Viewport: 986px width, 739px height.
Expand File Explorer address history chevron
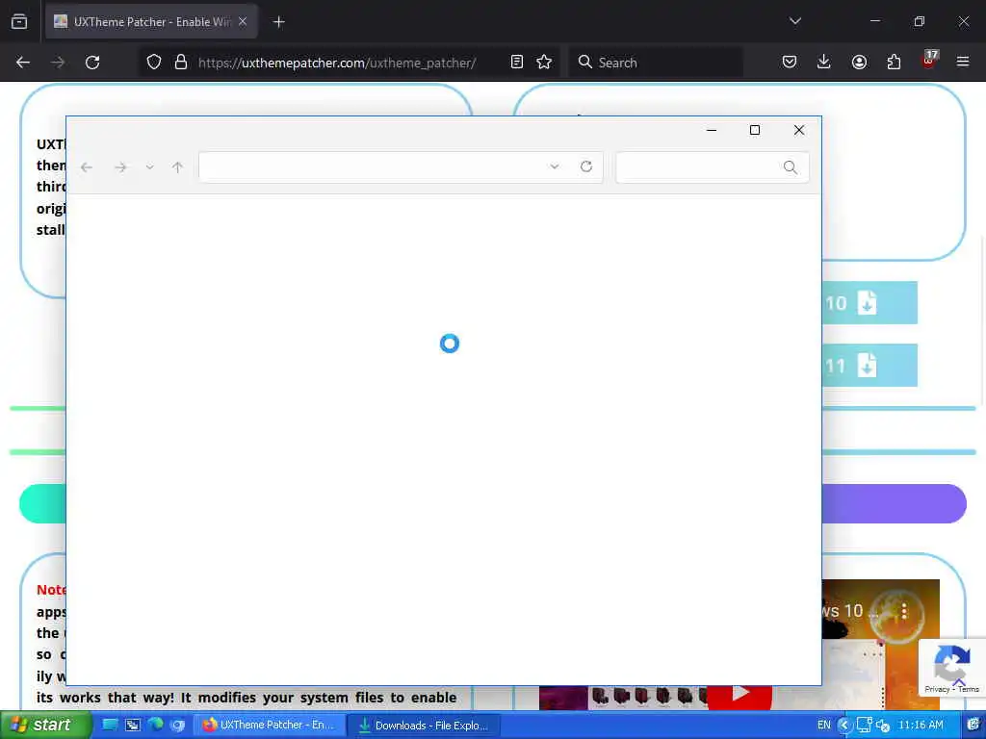554,166
